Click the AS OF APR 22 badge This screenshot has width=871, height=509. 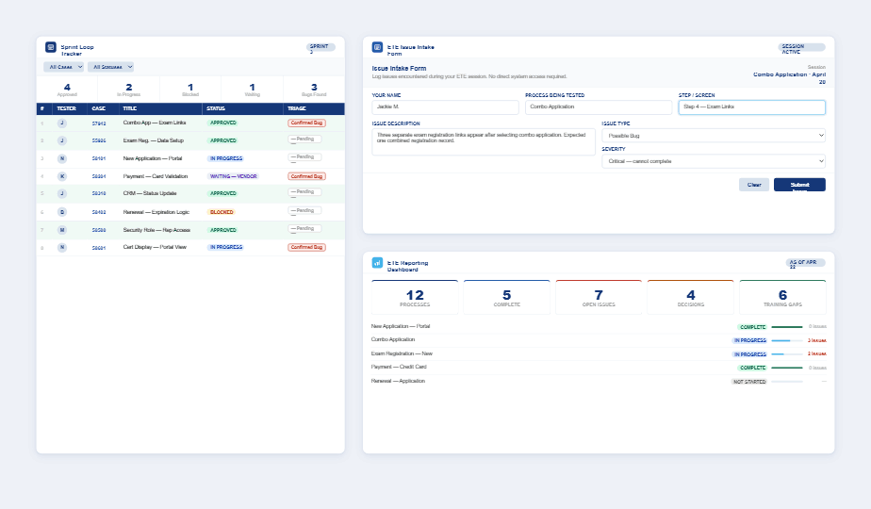[x=805, y=263]
